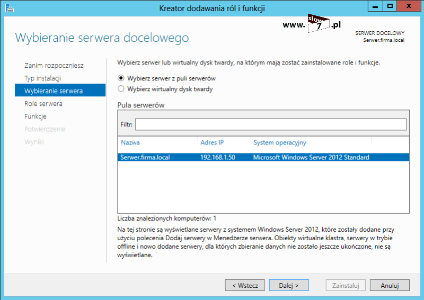Proceed with the 'Dalej >' button
This screenshot has width=424, height=300.
tap(289, 285)
